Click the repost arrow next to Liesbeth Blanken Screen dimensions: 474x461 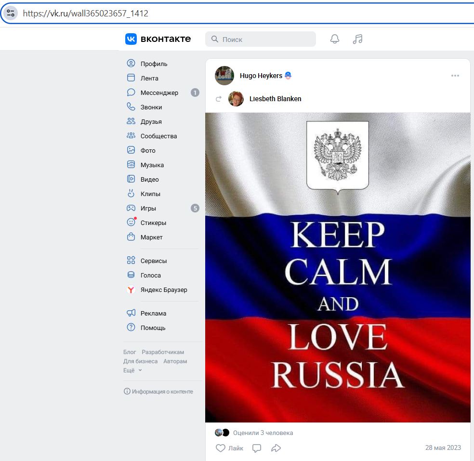(219, 99)
